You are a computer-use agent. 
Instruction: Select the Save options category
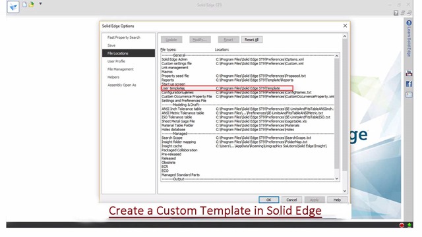coord(129,45)
